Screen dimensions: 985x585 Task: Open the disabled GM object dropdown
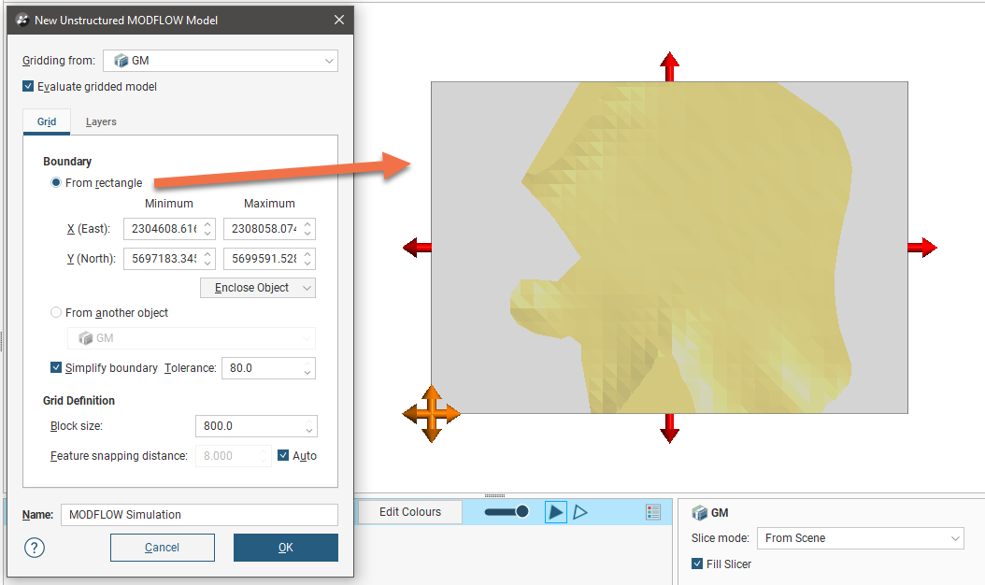click(191, 338)
